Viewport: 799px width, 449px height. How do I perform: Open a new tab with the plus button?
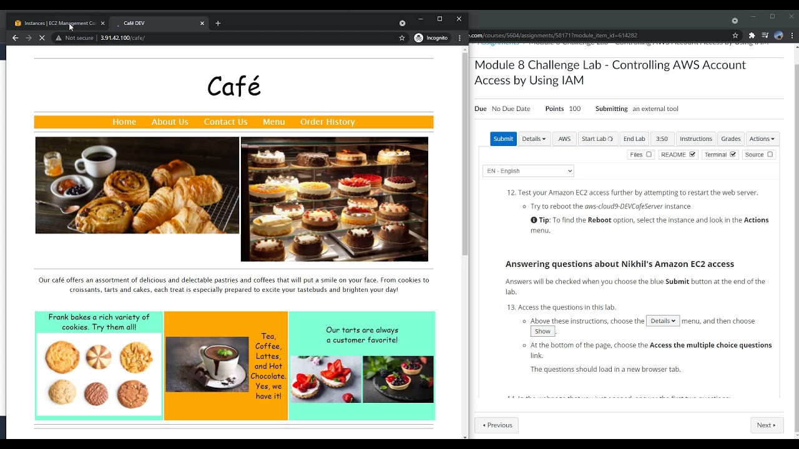click(x=218, y=23)
